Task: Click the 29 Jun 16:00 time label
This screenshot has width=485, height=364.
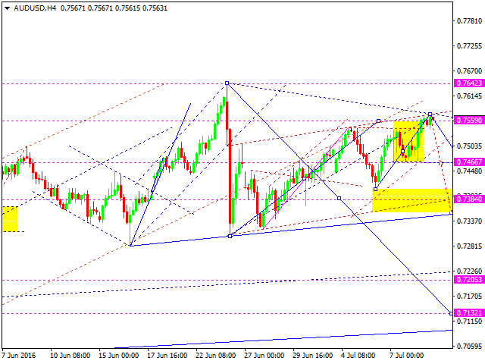Action: pos(313,356)
